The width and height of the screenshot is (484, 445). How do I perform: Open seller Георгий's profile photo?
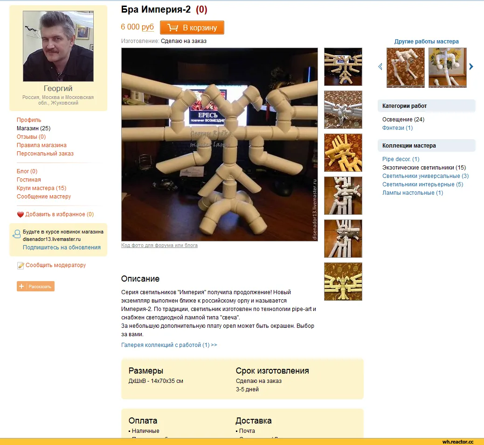pyautogui.click(x=58, y=46)
